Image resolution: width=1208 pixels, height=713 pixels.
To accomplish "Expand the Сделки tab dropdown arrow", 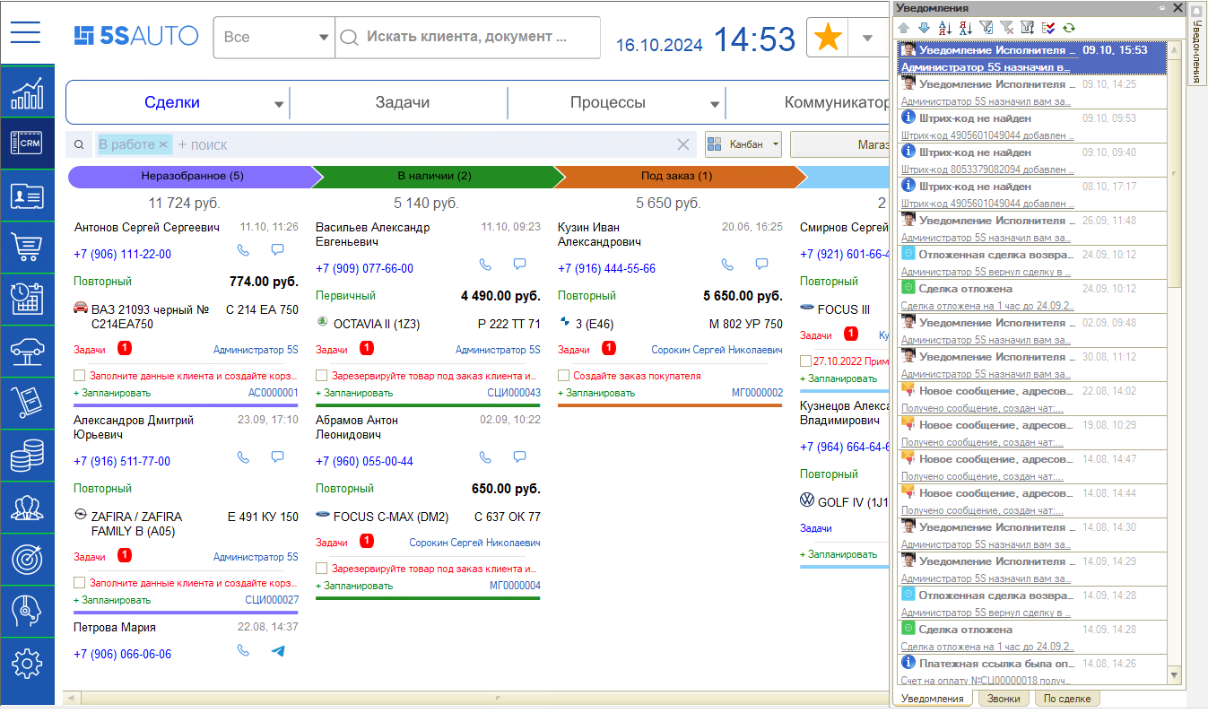I will (x=279, y=104).
